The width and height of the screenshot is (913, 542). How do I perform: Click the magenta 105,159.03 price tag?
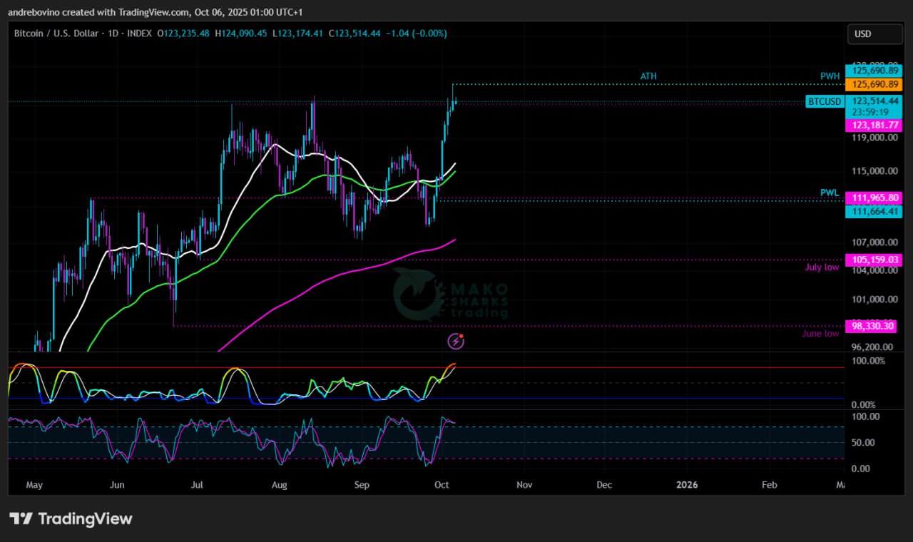[x=873, y=260]
